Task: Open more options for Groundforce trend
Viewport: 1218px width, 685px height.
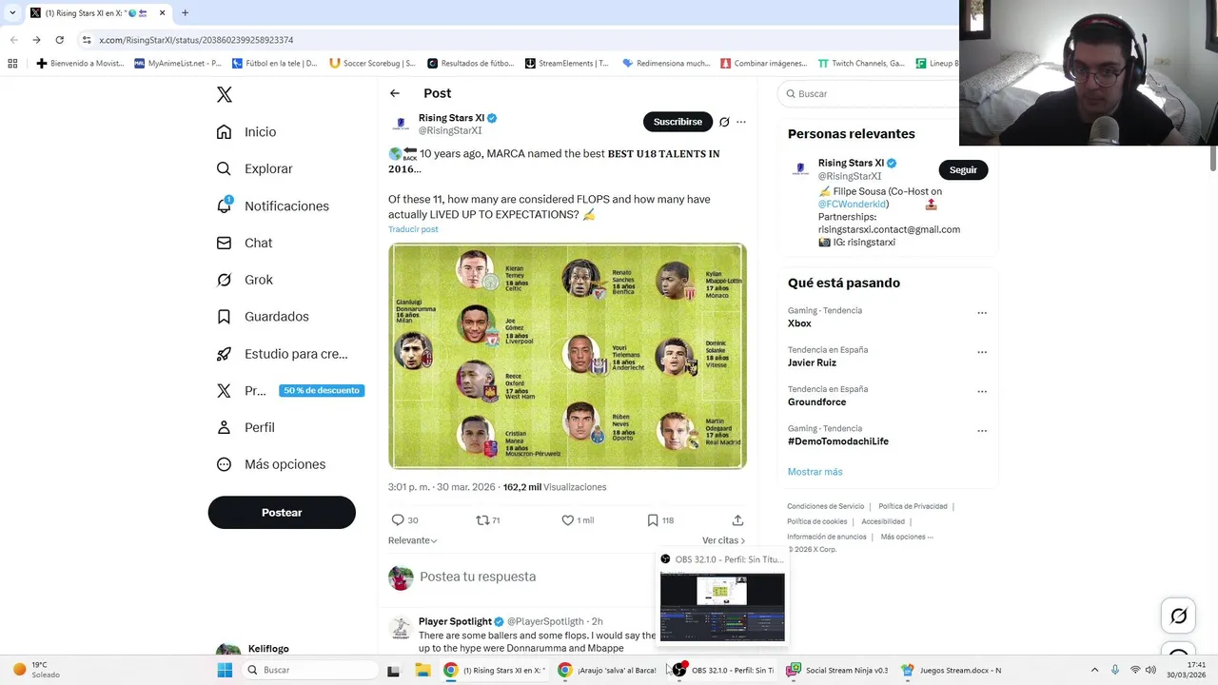Action: tap(982, 391)
